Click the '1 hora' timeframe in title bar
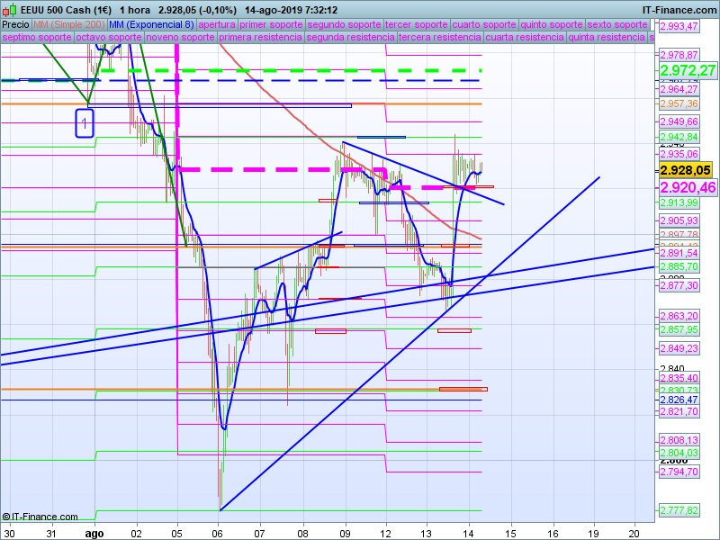 coord(135,9)
